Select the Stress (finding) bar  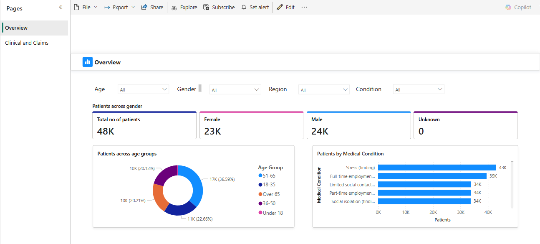437,168
